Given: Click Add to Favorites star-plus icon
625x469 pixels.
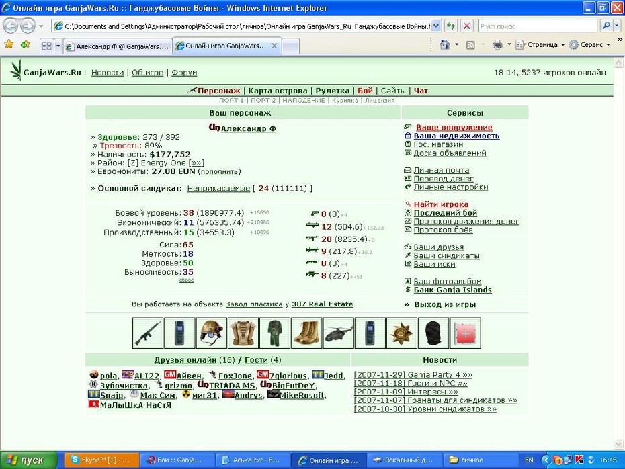Looking at the screenshot, I should coord(26,44).
